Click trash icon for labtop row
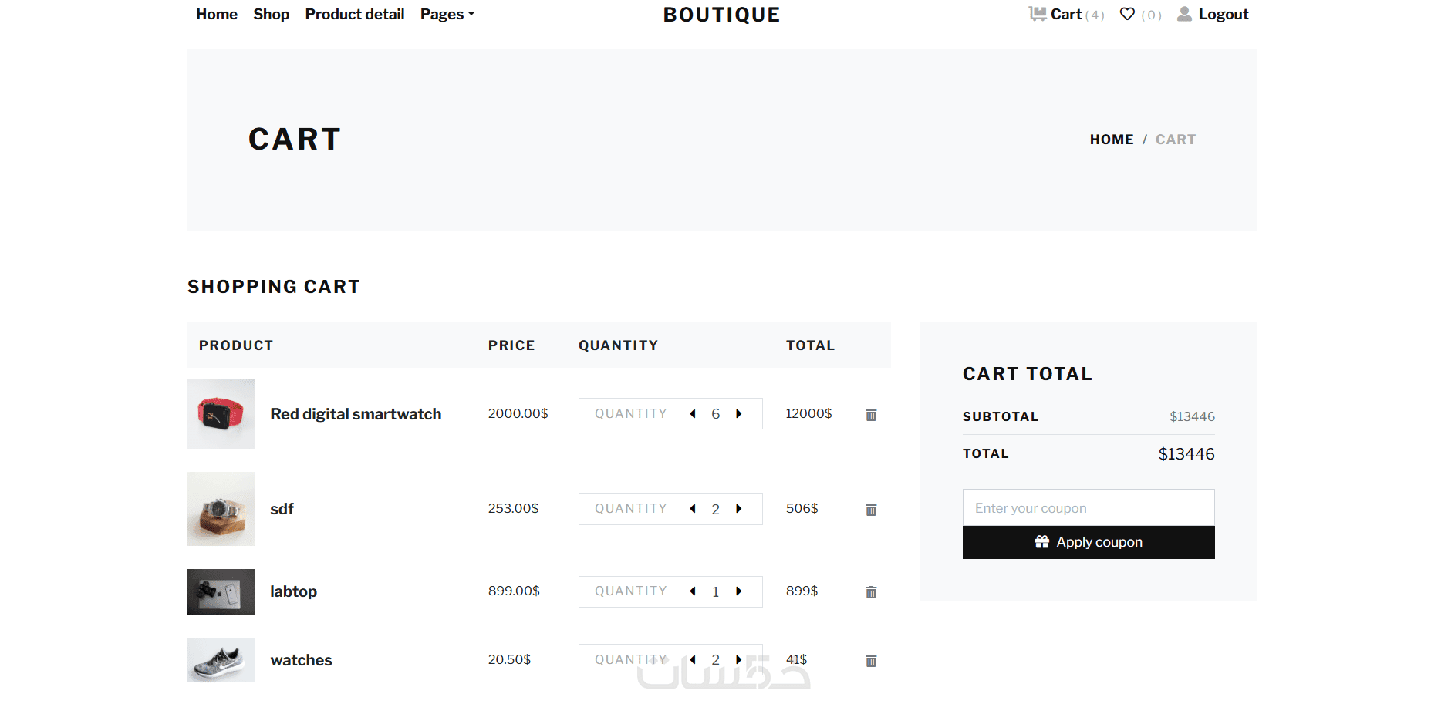Image resolution: width=1448 pixels, height=704 pixels. coord(871,592)
